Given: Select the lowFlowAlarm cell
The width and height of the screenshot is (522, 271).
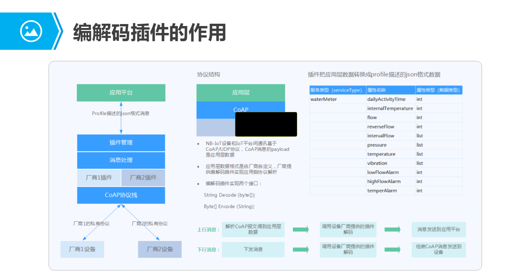Looking at the screenshot, I should (x=391, y=172).
